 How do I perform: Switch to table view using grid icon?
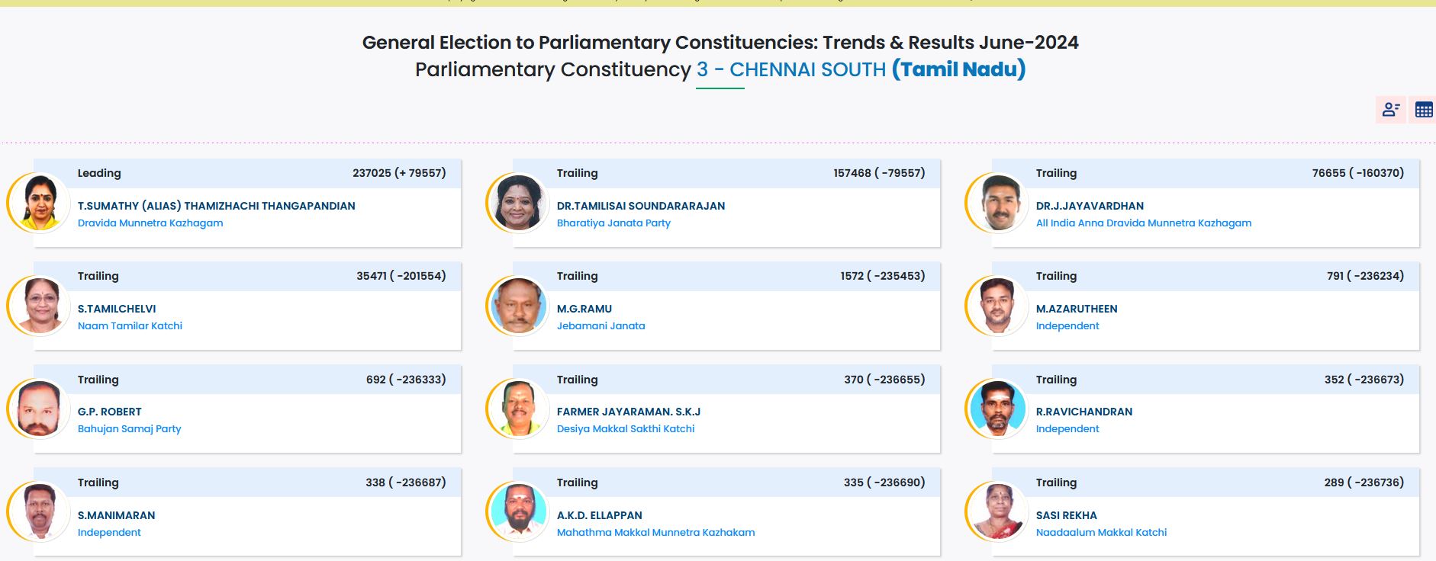pyautogui.click(x=1422, y=110)
